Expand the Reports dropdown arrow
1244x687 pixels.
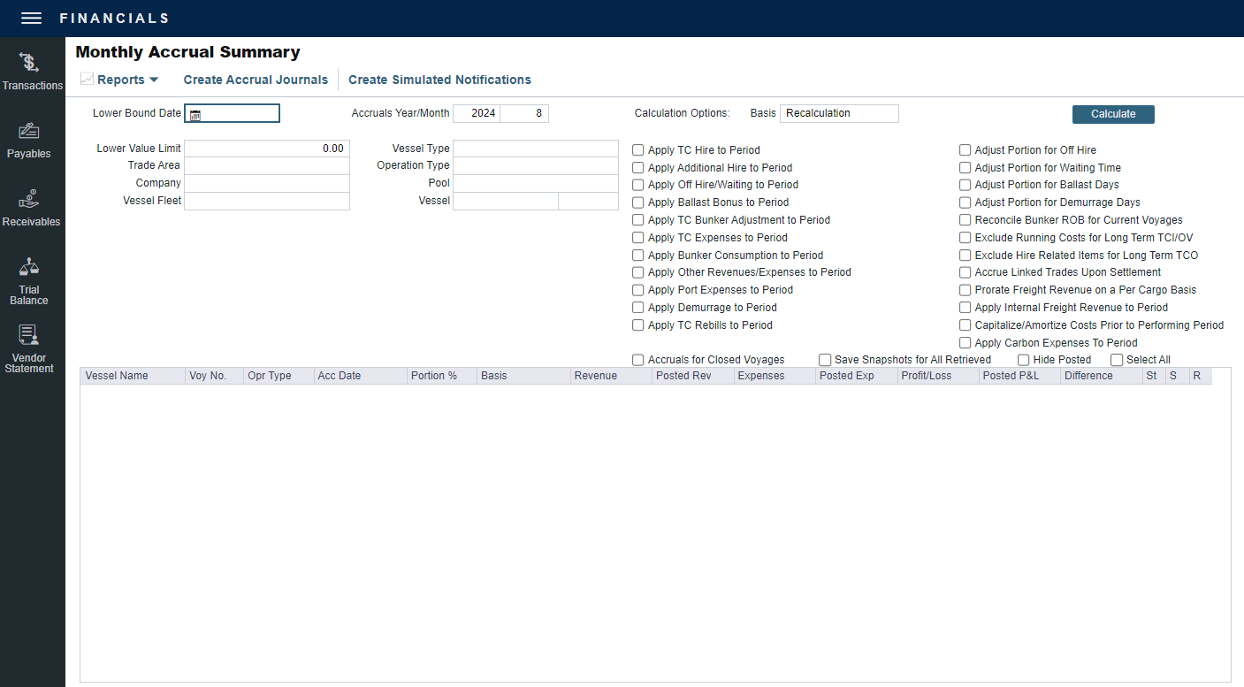[154, 80]
